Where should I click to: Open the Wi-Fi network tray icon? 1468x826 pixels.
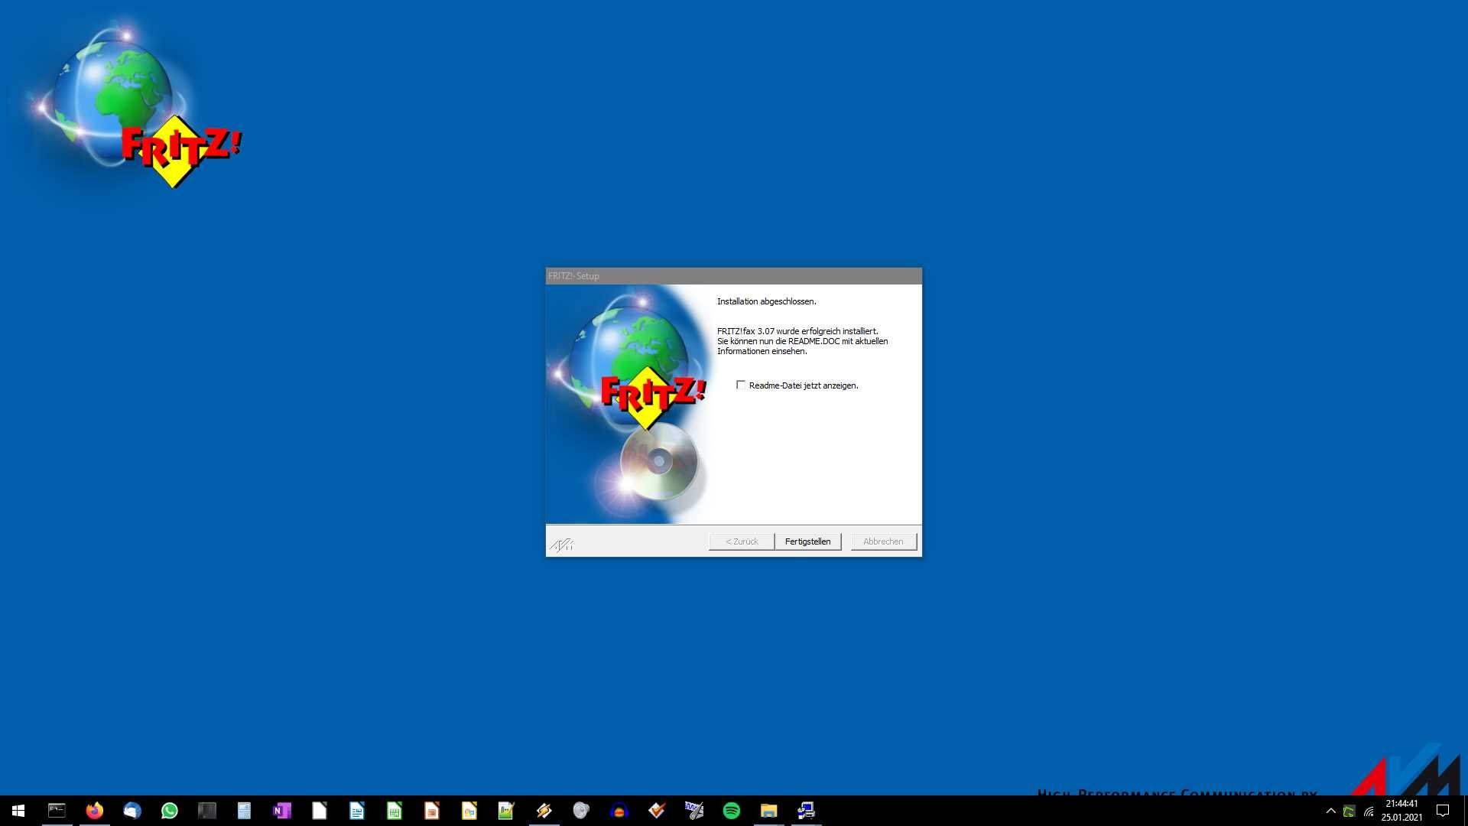click(x=1369, y=811)
